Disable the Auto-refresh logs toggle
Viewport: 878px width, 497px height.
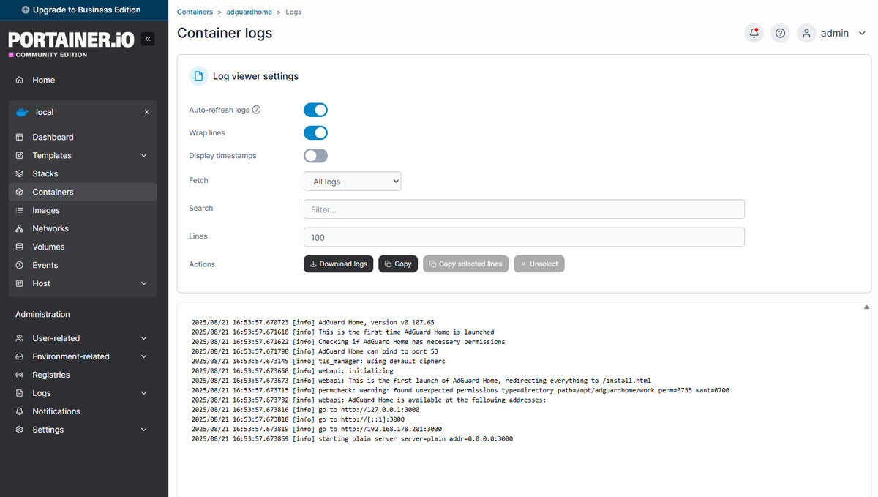pyautogui.click(x=315, y=110)
